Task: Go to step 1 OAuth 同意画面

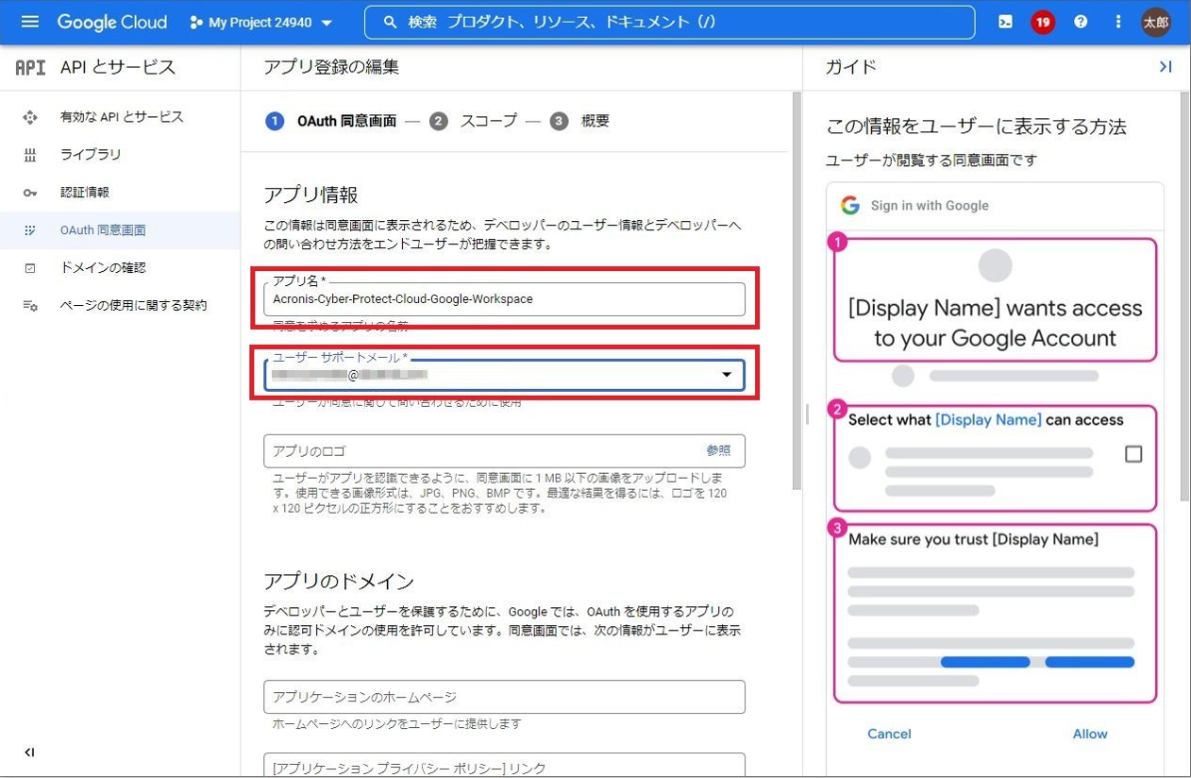Action: 331,121
